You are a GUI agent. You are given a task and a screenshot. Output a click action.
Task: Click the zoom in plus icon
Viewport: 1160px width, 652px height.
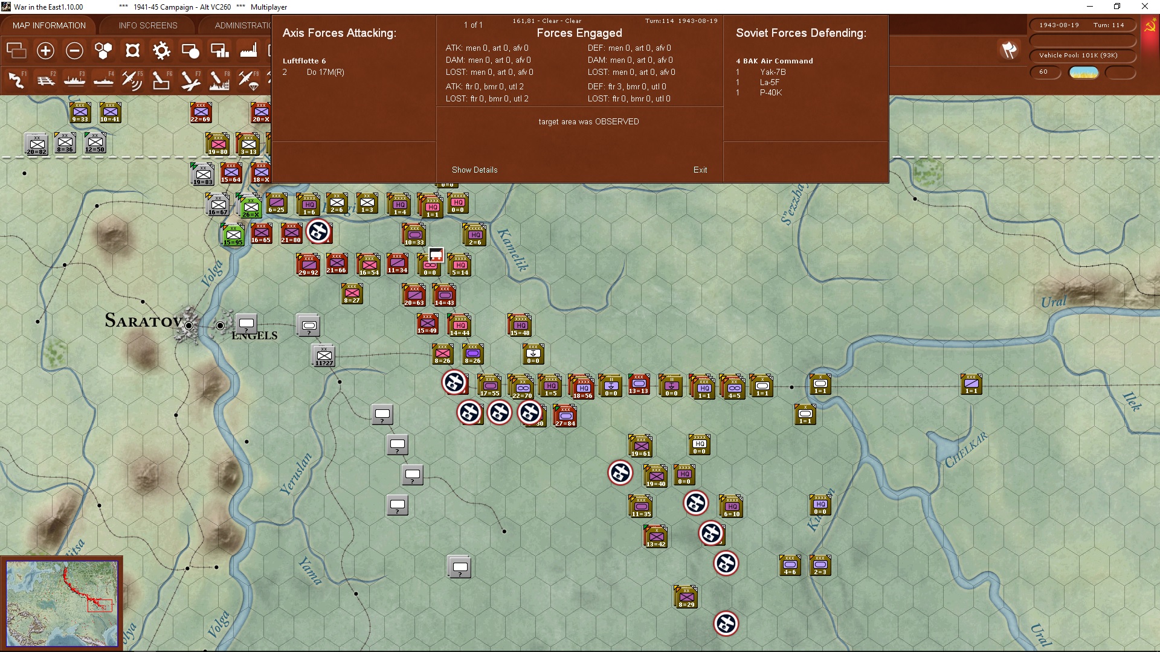(x=45, y=51)
